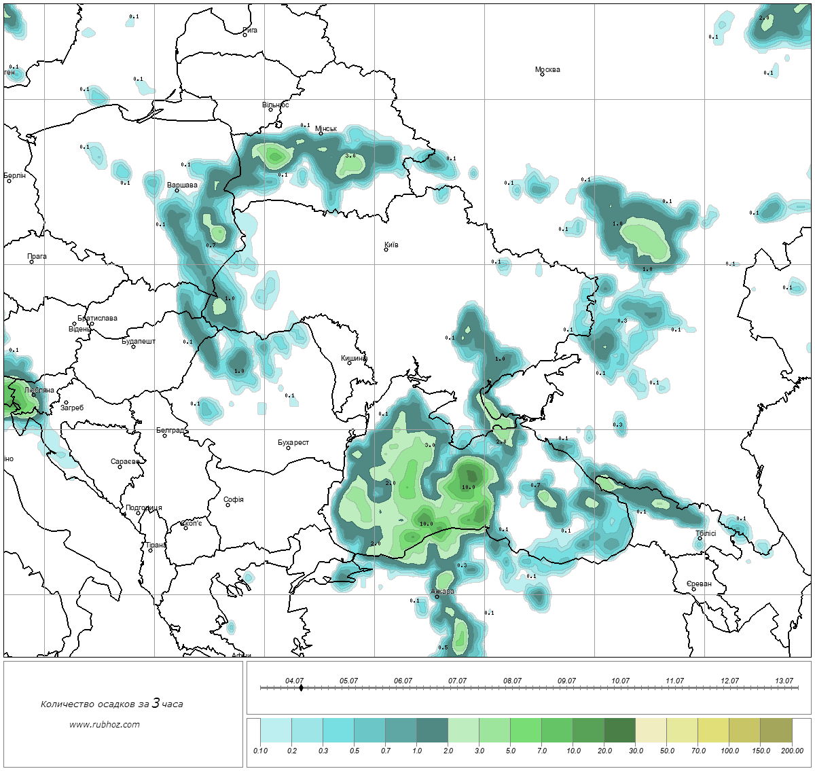Click the 'Количество осадков за 3 часа' caption
Viewport: 815px width, 771px height.
click(x=111, y=704)
